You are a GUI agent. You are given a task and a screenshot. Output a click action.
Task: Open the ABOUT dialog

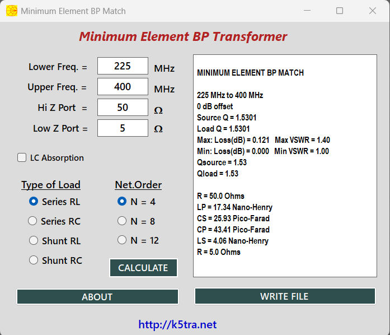[97, 297]
